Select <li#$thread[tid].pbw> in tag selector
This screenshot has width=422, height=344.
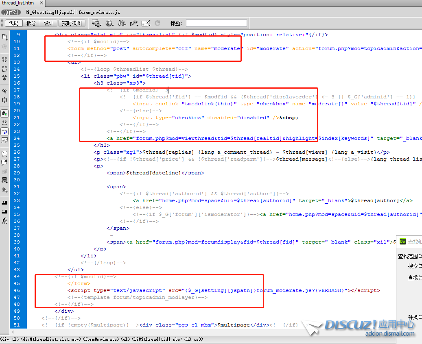[156, 339]
